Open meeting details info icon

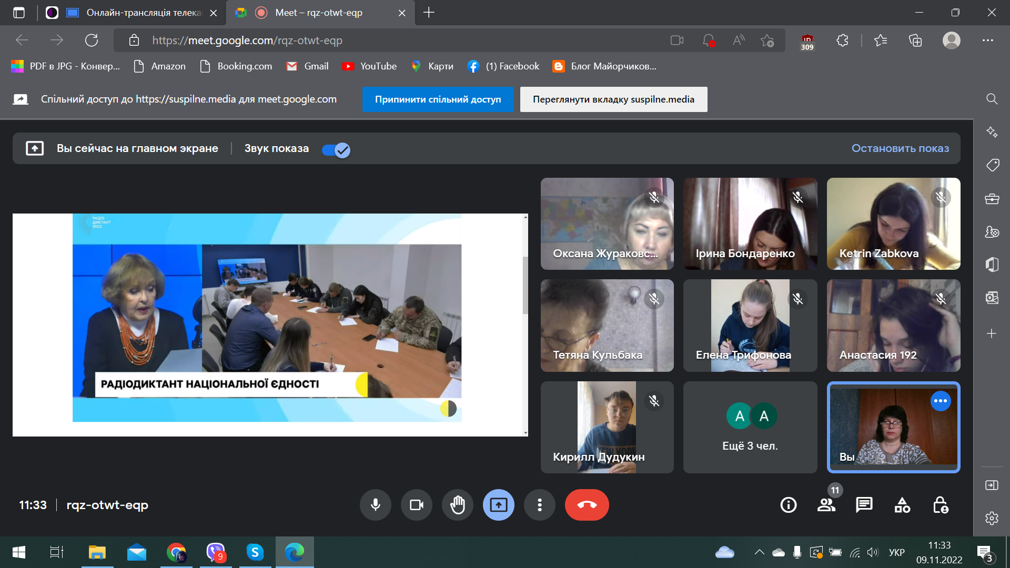click(788, 505)
